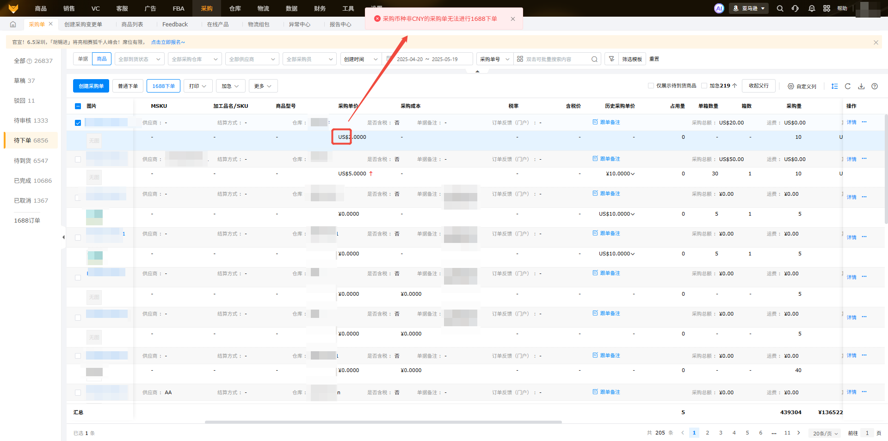888x441 pixels.
Task: Click the 创建采购单 button
Action: [91, 86]
